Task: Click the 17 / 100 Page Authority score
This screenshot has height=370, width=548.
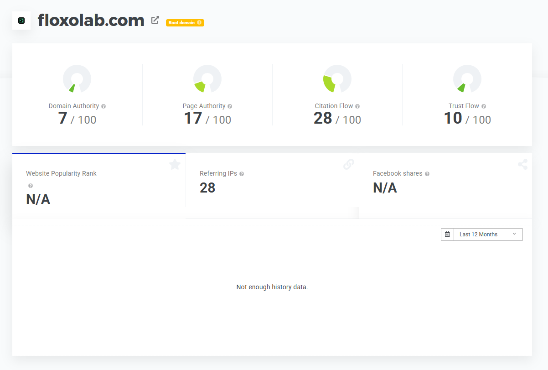Action: click(x=207, y=119)
